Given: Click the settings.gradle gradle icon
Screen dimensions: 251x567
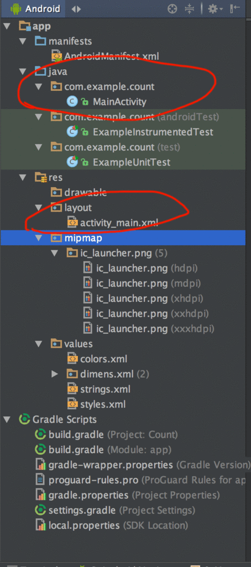Looking at the screenshot, I should click(40, 510).
